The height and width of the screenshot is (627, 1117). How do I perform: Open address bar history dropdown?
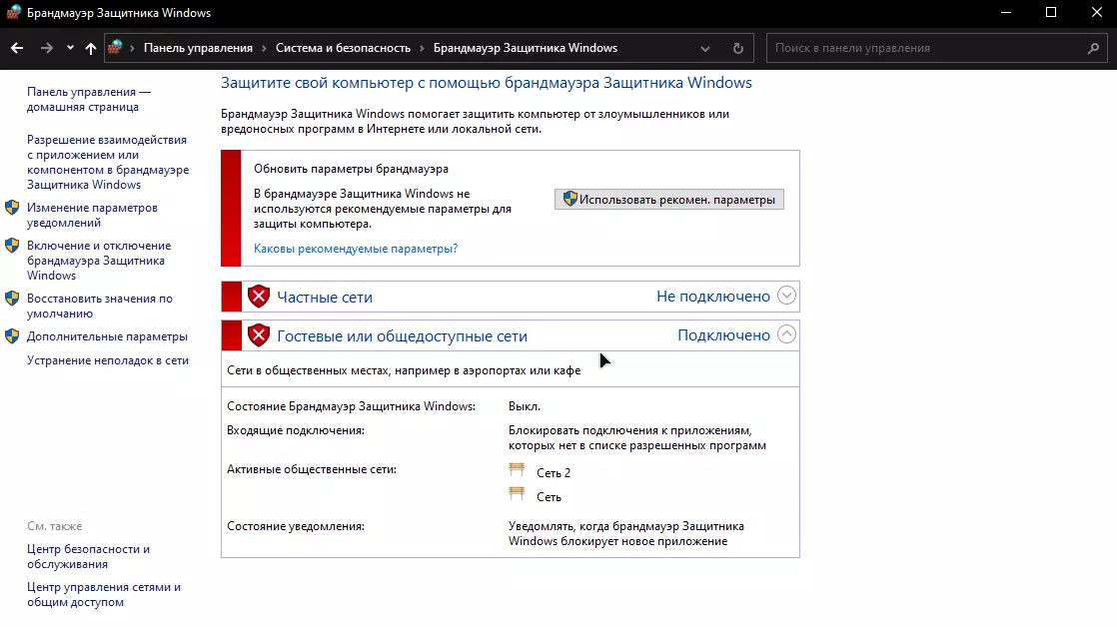(x=705, y=48)
